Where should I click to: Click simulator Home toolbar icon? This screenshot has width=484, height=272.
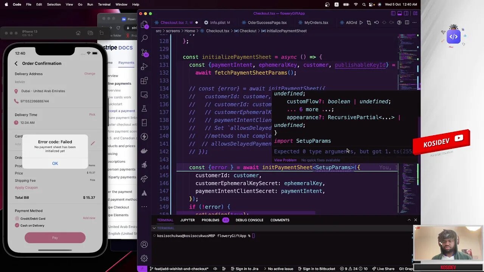[x=78, y=33]
